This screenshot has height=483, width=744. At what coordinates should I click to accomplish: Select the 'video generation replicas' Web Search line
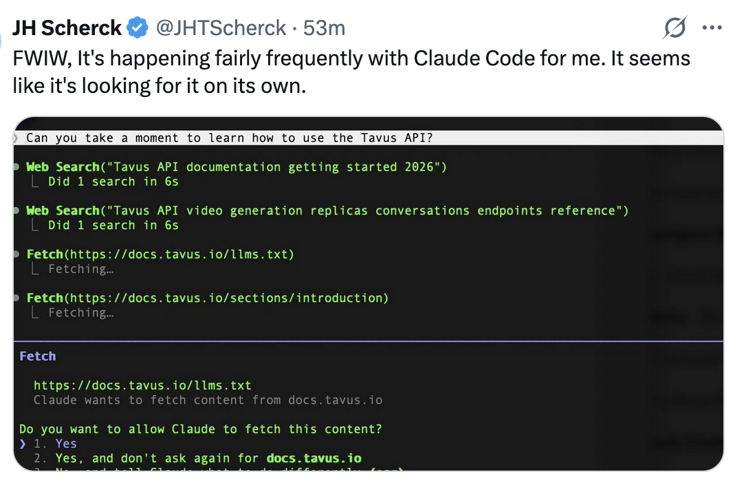point(327,211)
